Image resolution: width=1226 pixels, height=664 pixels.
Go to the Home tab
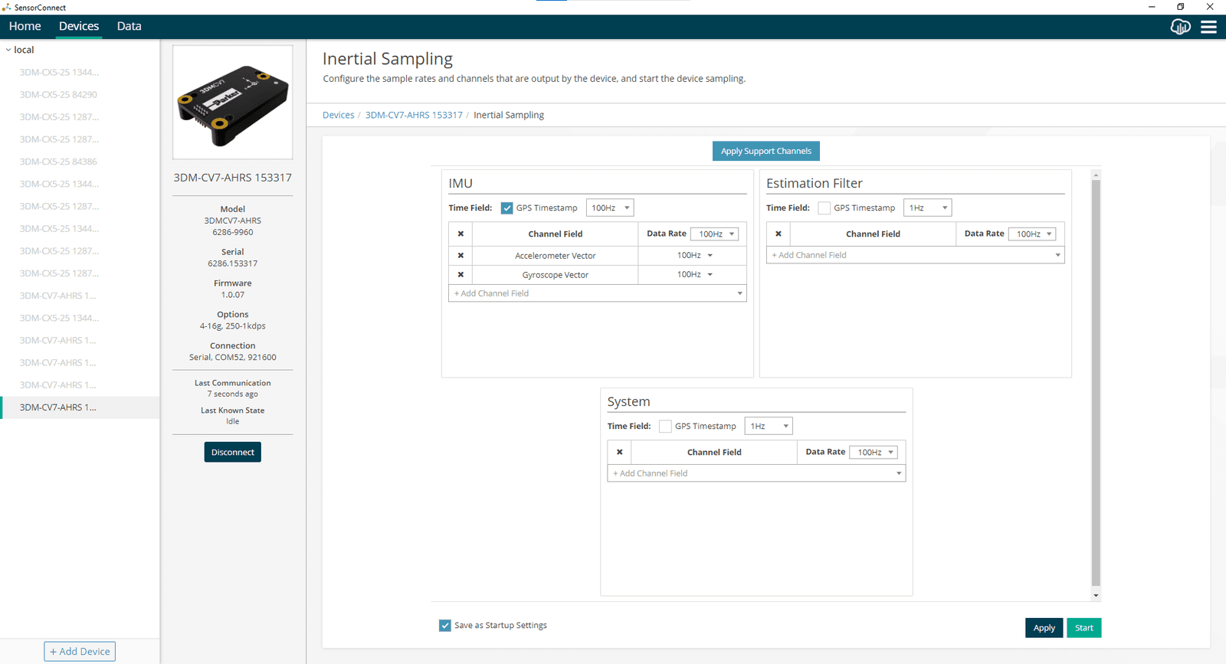[25, 26]
